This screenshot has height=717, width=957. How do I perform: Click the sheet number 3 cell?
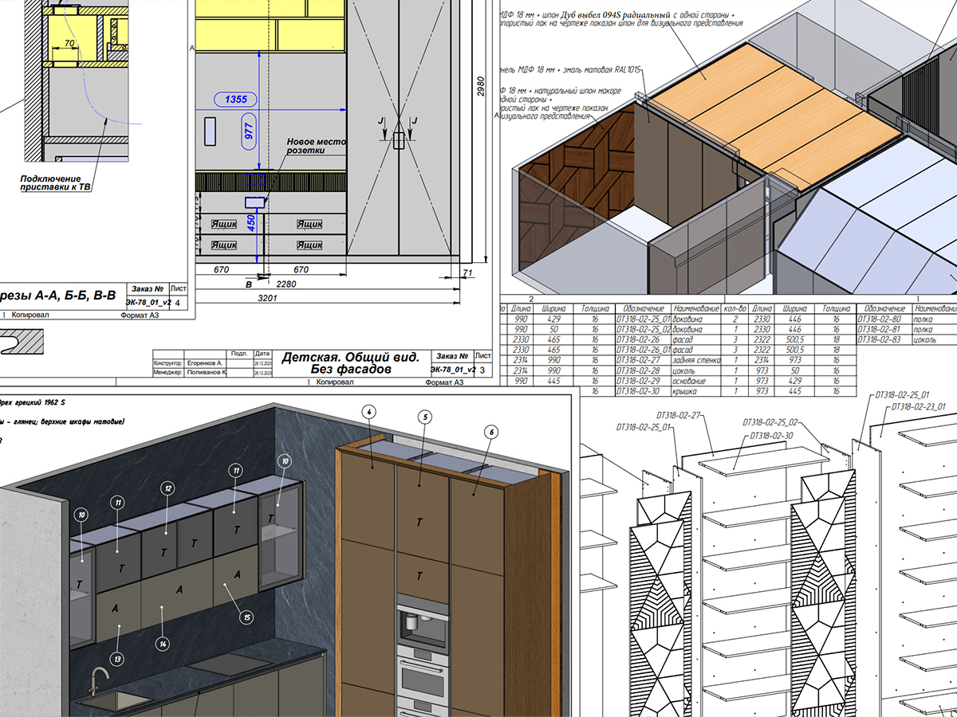point(483,370)
